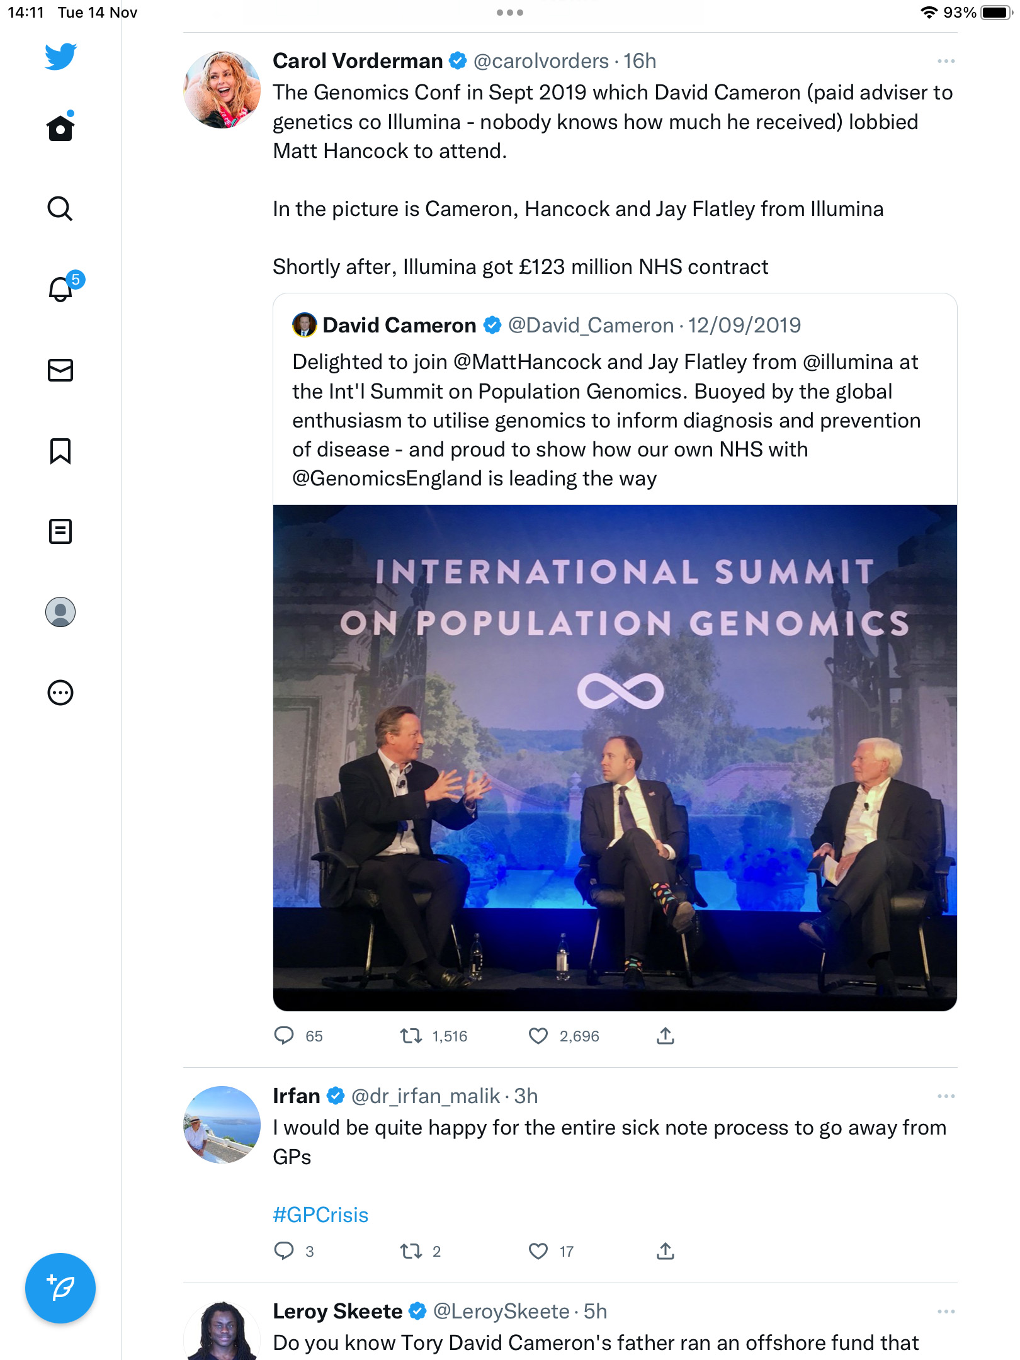Open the Bookmarks icon in sidebar
1020x1360 pixels.
point(60,451)
